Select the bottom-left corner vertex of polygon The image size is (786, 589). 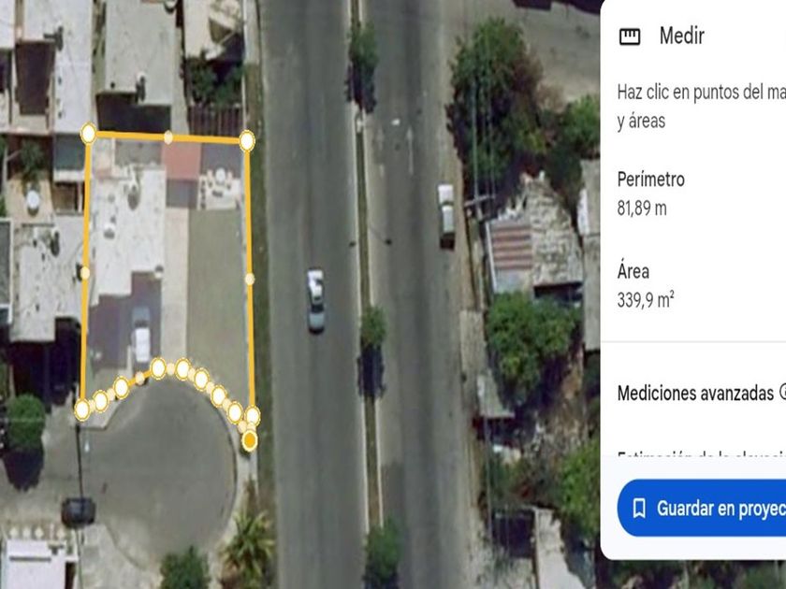[x=82, y=409]
